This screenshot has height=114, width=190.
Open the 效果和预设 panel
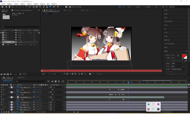(168, 21)
